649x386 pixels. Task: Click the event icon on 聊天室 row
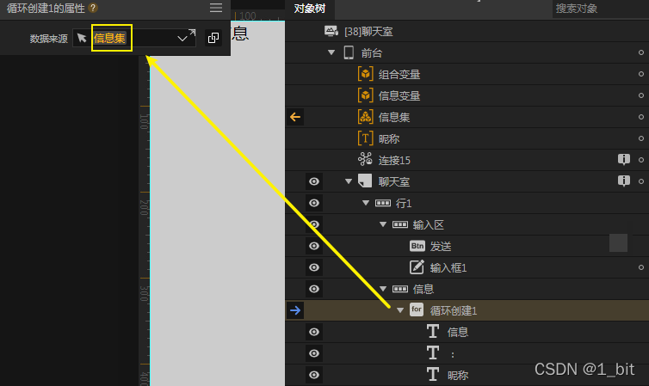point(624,181)
